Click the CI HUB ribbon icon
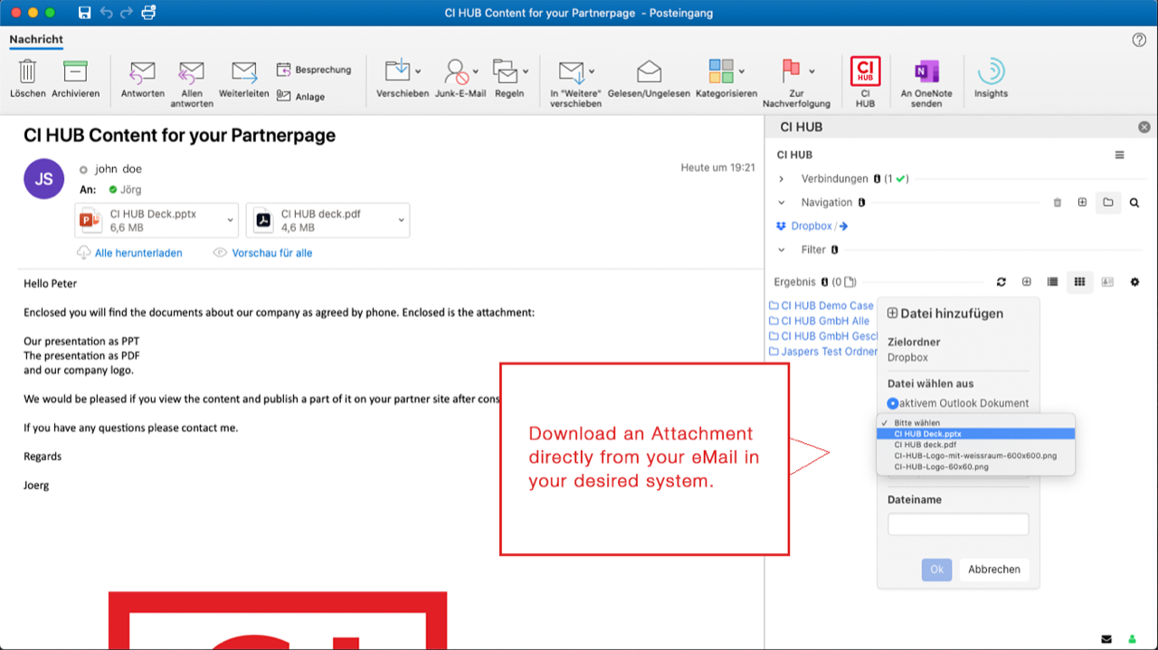 pos(865,72)
